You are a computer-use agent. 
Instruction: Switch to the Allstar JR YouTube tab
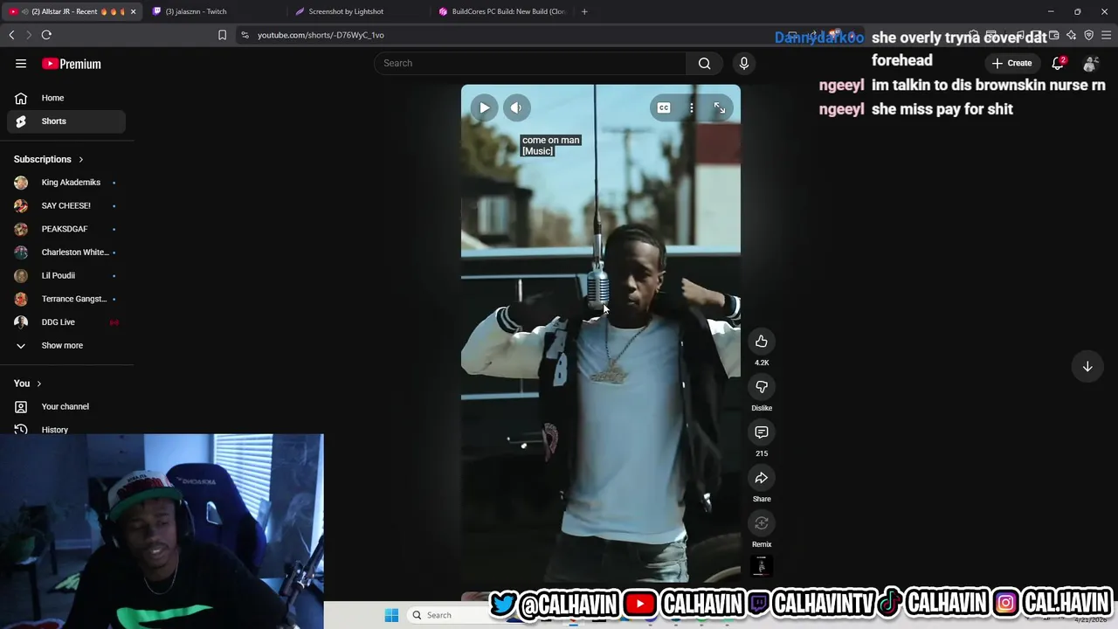click(72, 11)
